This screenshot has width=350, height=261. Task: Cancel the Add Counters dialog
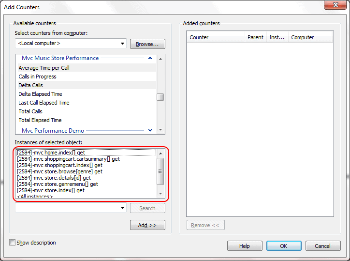[x=323, y=246]
